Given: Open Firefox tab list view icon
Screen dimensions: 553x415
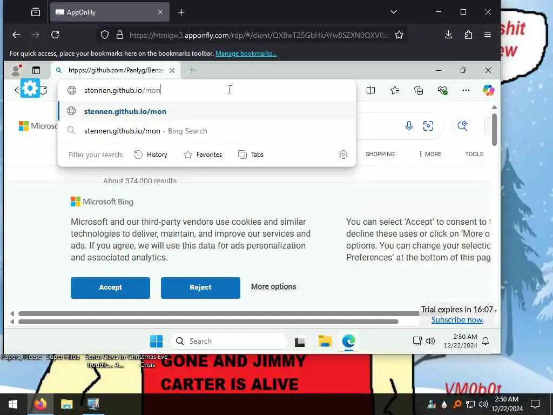Looking at the screenshot, I should pyautogui.click(x=36, y=12).
